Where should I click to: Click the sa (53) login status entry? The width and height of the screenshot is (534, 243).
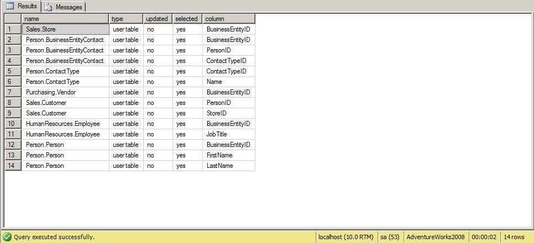point(390,237)
